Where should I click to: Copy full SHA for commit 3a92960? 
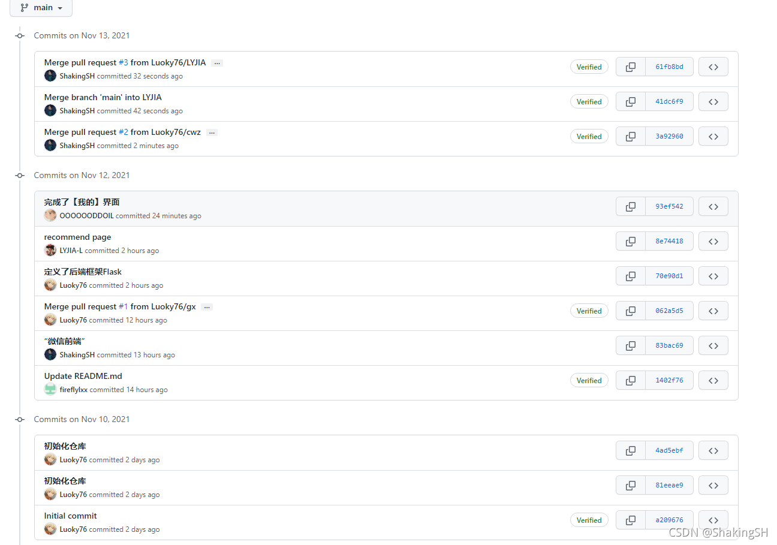click(x=631, y=137)
